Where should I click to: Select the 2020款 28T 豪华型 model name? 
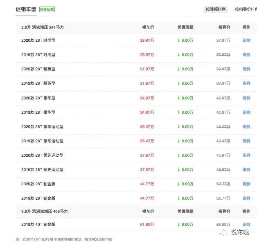pos(38,98)
